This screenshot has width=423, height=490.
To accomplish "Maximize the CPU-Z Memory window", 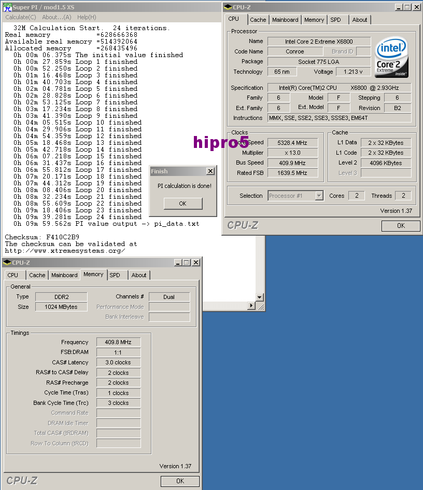I will 187,263.
